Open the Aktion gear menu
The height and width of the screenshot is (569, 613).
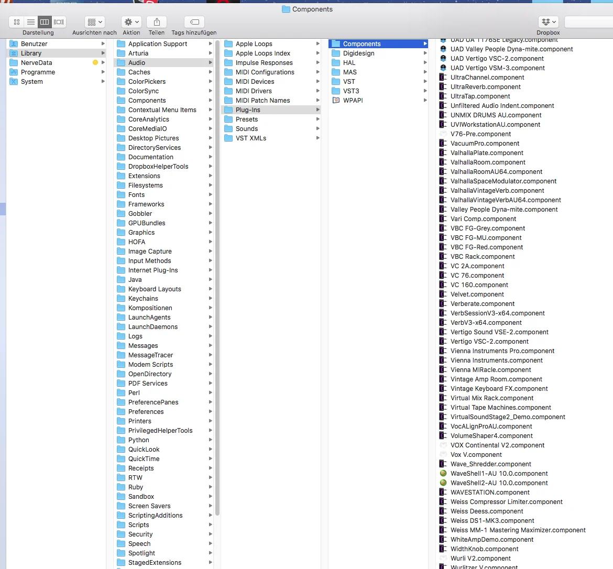[132, 22]
